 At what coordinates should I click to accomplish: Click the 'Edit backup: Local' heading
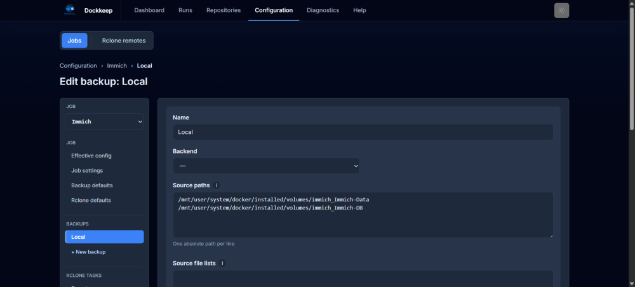pos(104,81)
